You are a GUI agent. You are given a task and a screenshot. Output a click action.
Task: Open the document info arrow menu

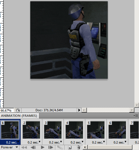(x=79, y=110)
